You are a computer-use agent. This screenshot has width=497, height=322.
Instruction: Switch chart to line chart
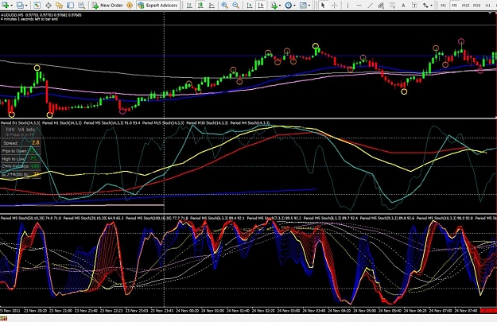click(x=212, y=5)
